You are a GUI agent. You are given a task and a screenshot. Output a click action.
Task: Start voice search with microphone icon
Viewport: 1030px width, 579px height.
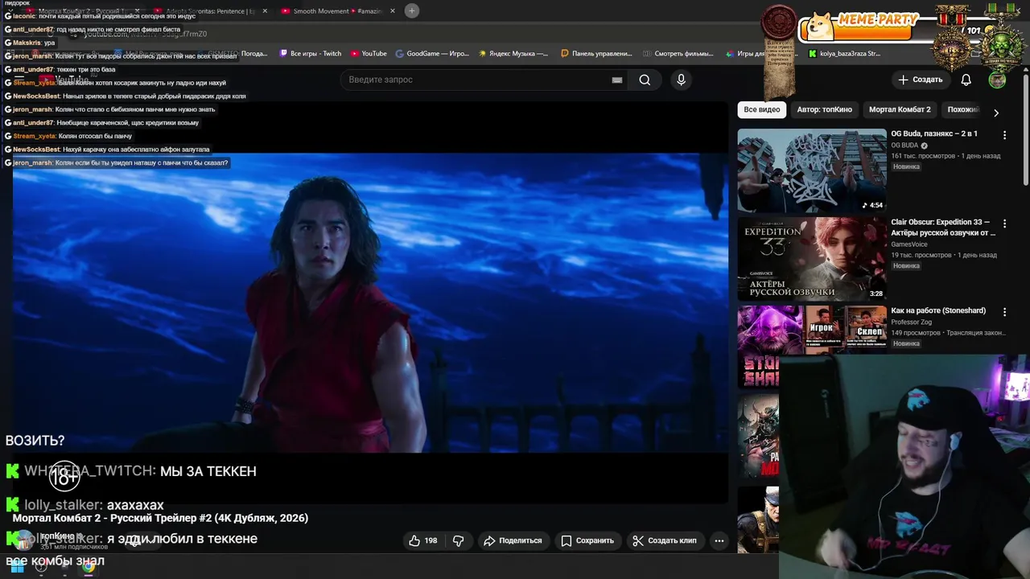click(x=681, y=80)
